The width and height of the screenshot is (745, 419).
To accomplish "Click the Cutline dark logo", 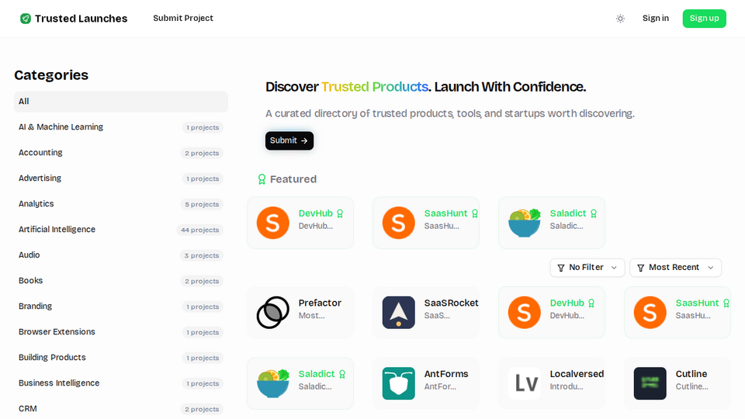I will click(650, 383).
